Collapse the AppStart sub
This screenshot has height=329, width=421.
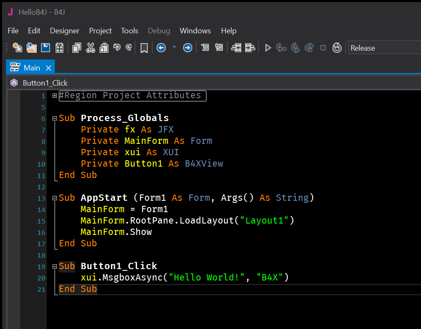click(x=55, y=198)
